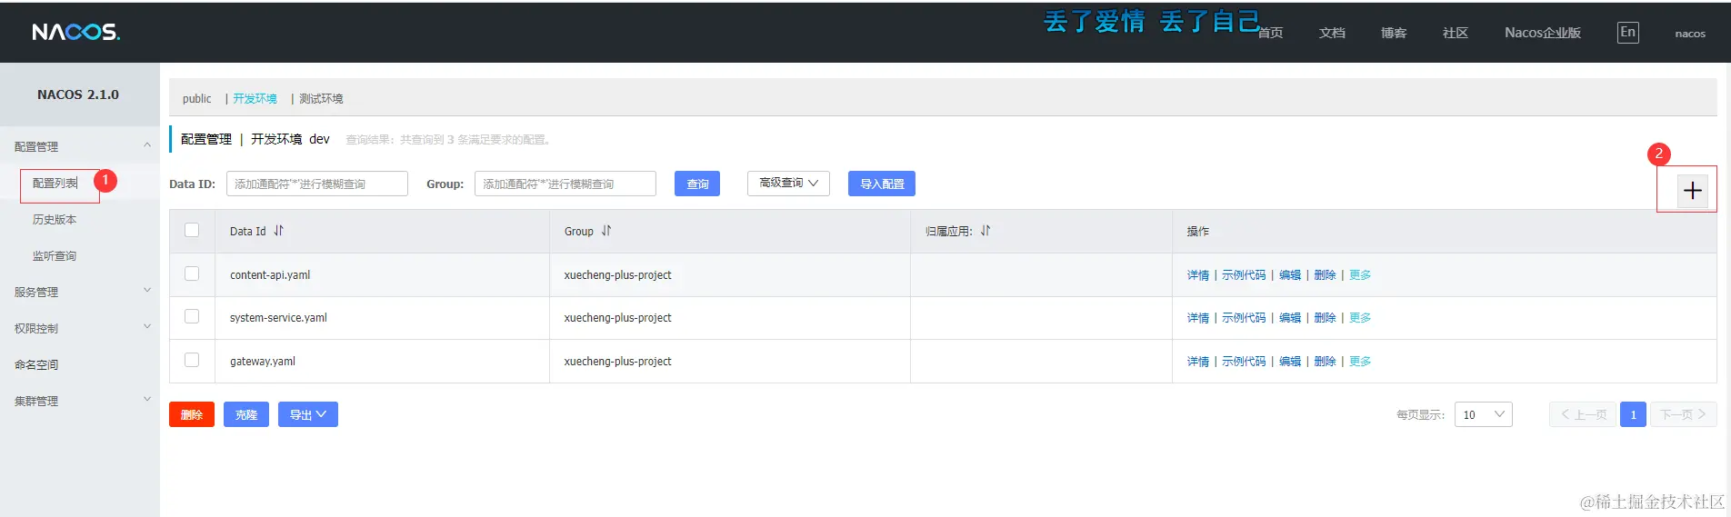Click 编辑 for content-api.yaml
The width and height of the screenshot is (1731, 517).
click(x=1290, y=275)
